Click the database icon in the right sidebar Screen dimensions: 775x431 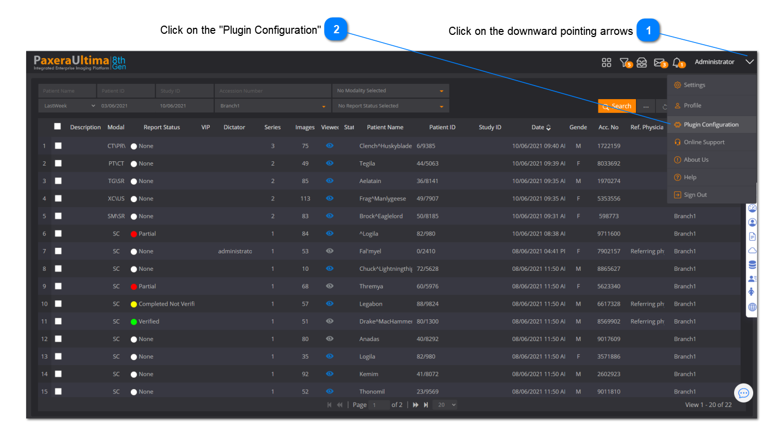(753, 265)
